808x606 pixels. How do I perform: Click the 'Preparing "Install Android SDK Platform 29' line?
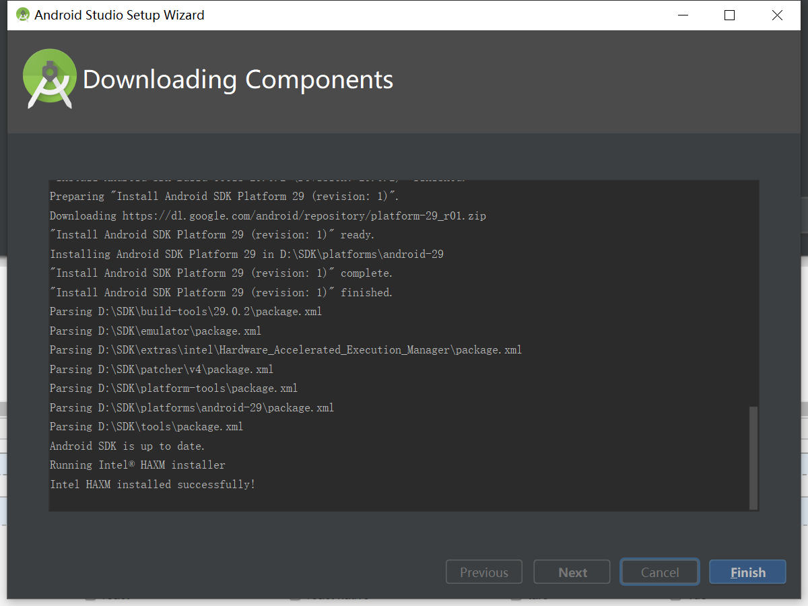[x=224, y=196]
